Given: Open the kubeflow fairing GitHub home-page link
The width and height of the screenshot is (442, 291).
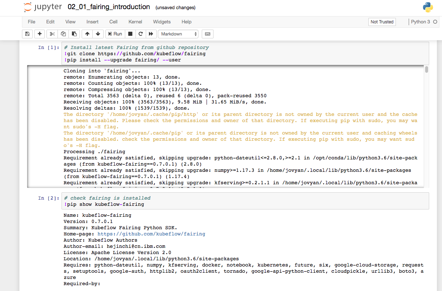Looking at the screenshot, I should tap(151, 234).
